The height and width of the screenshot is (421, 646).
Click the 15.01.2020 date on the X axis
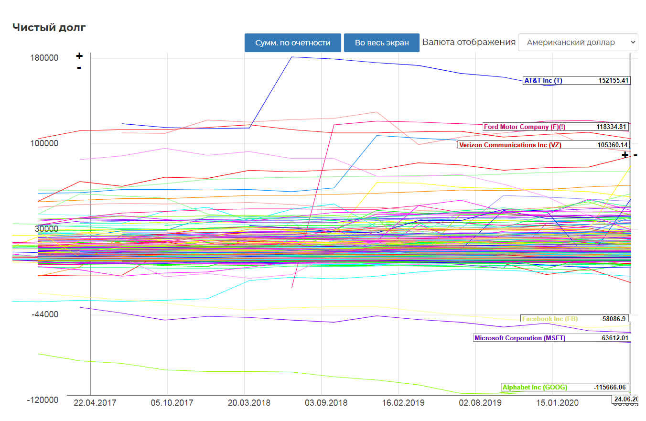click(557, 403)
